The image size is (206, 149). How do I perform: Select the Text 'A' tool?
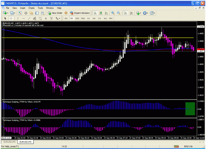(x=46, y=18)
